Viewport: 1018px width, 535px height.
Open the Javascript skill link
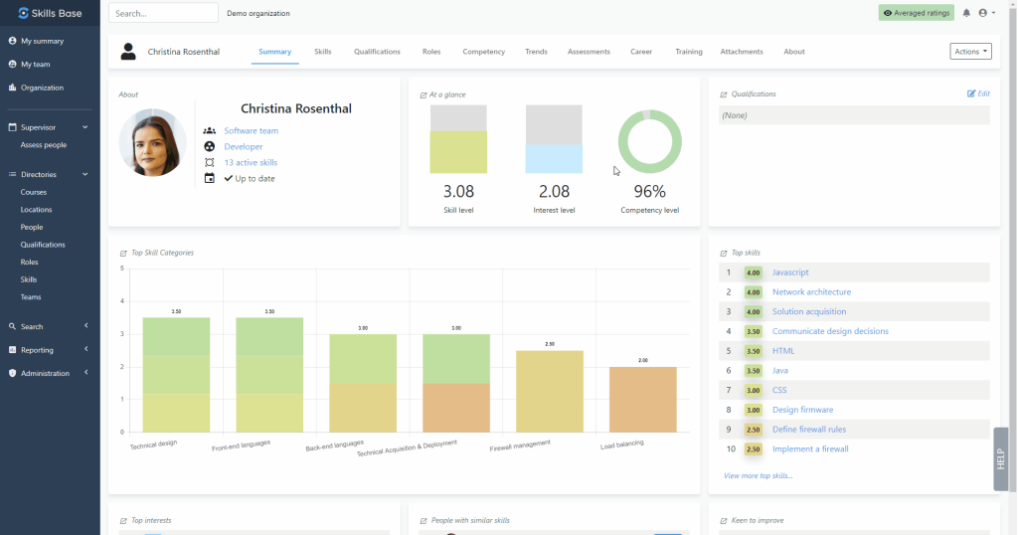pyautogui.click(x=790, y=272)
